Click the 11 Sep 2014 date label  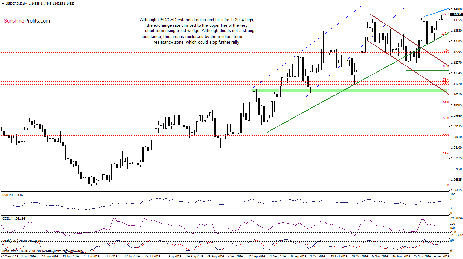(257, 256)
